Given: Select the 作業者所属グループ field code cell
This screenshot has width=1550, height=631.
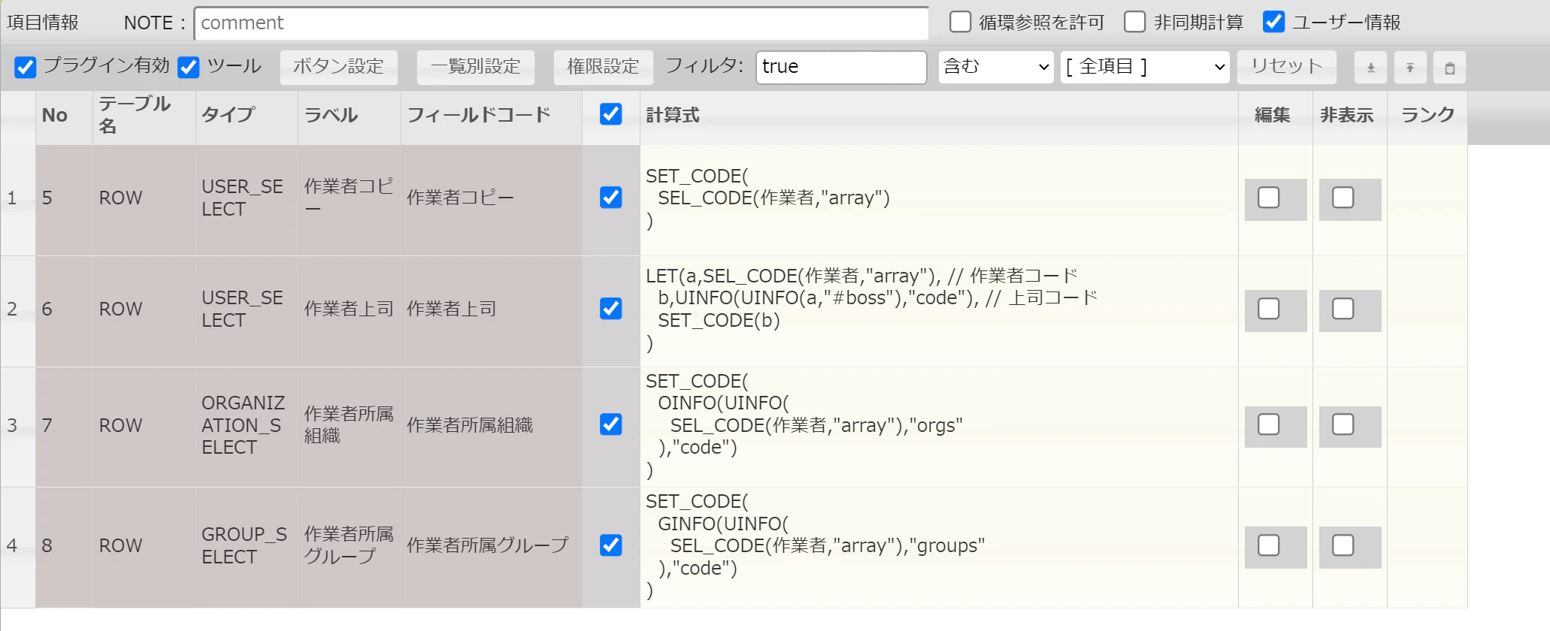Looking at the screenshot, I should tap(492, 546).
